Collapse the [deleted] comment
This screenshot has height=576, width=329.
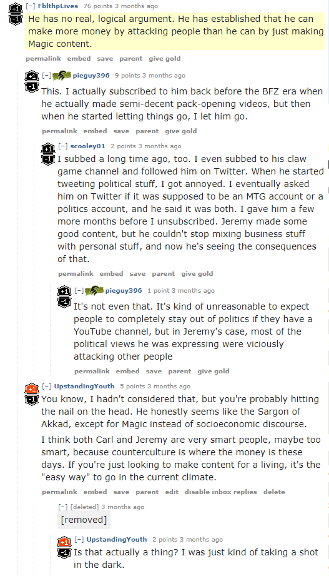62,507
